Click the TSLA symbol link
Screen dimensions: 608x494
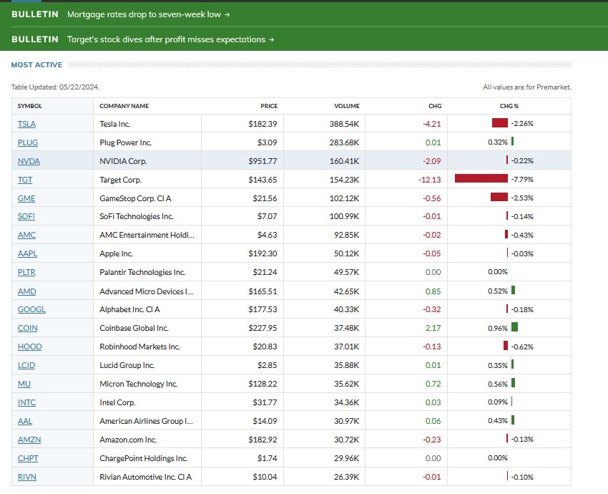pos(26,124)
